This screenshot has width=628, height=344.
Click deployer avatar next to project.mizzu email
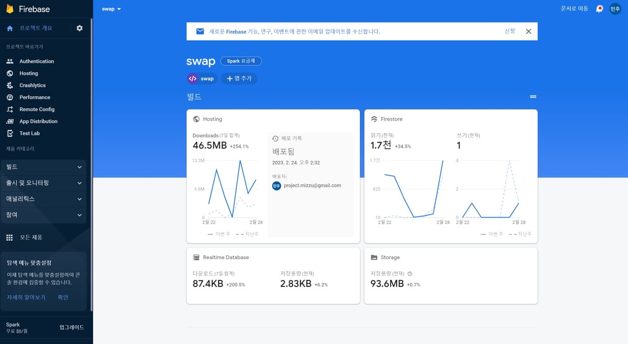coord(276,186)
